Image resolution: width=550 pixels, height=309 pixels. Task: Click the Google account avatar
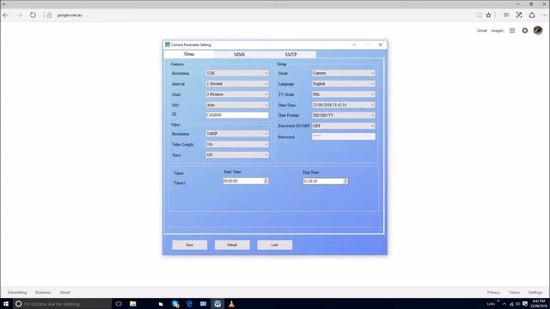538,31
